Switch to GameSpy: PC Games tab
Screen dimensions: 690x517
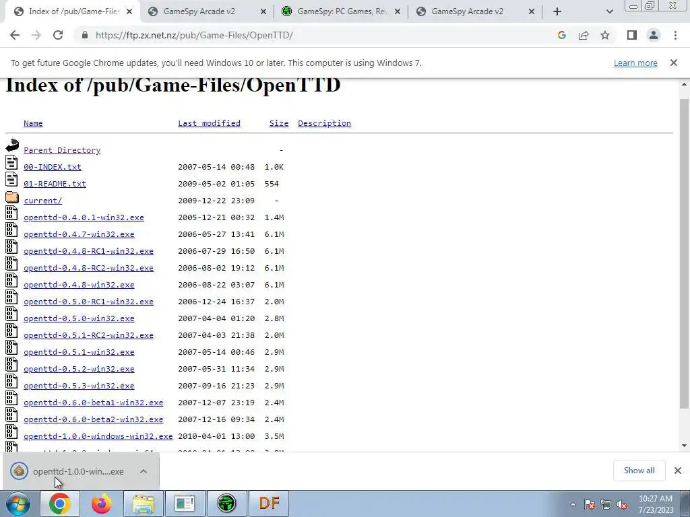tap(342, 11)
